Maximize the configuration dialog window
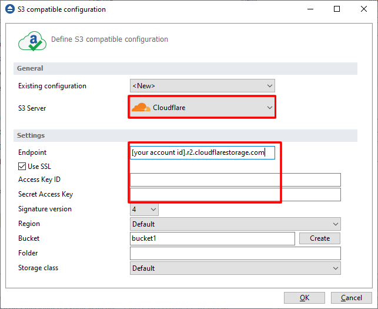 pyautogui.click(x=337, y=9)
